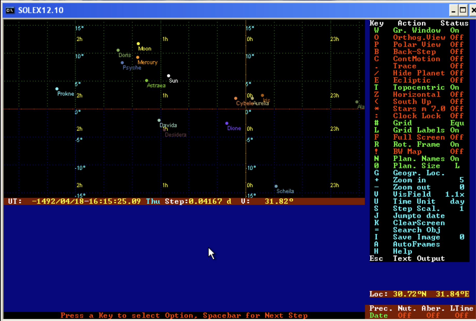
Task: Click the Cybele asteroid dot
Action: tap(236, 98)
